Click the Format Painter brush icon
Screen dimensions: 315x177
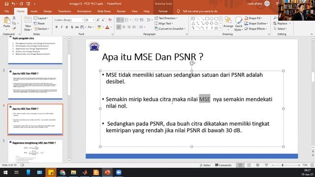pyautogui.click(x=14, y=29)
